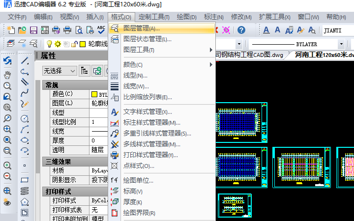Click the Save floppy disk icon
Viewport: 354px width, 221px height.
(x=33, y=30)
